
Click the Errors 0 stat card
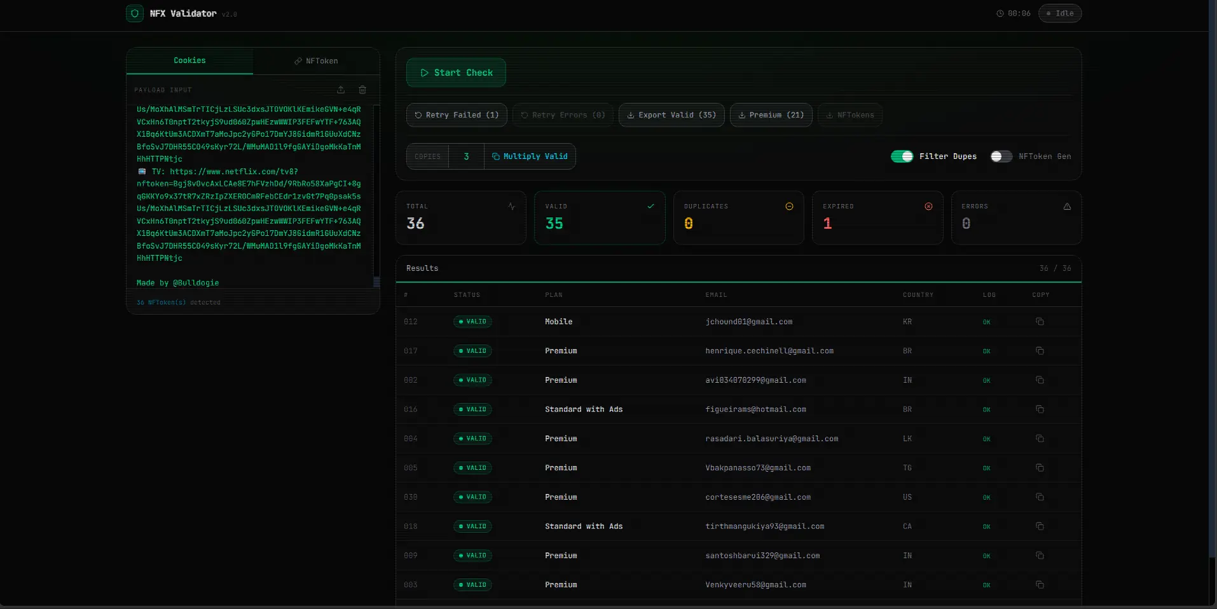tap(1016, 217)
